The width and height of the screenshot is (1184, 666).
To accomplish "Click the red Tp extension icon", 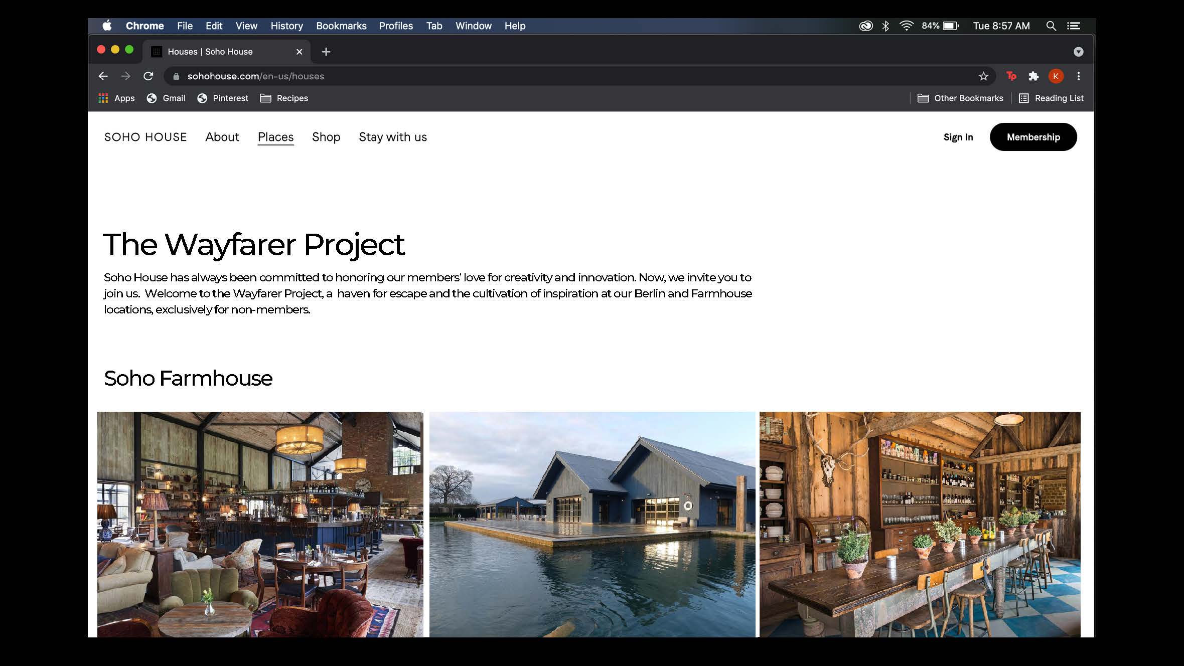I will point(1011,76).
